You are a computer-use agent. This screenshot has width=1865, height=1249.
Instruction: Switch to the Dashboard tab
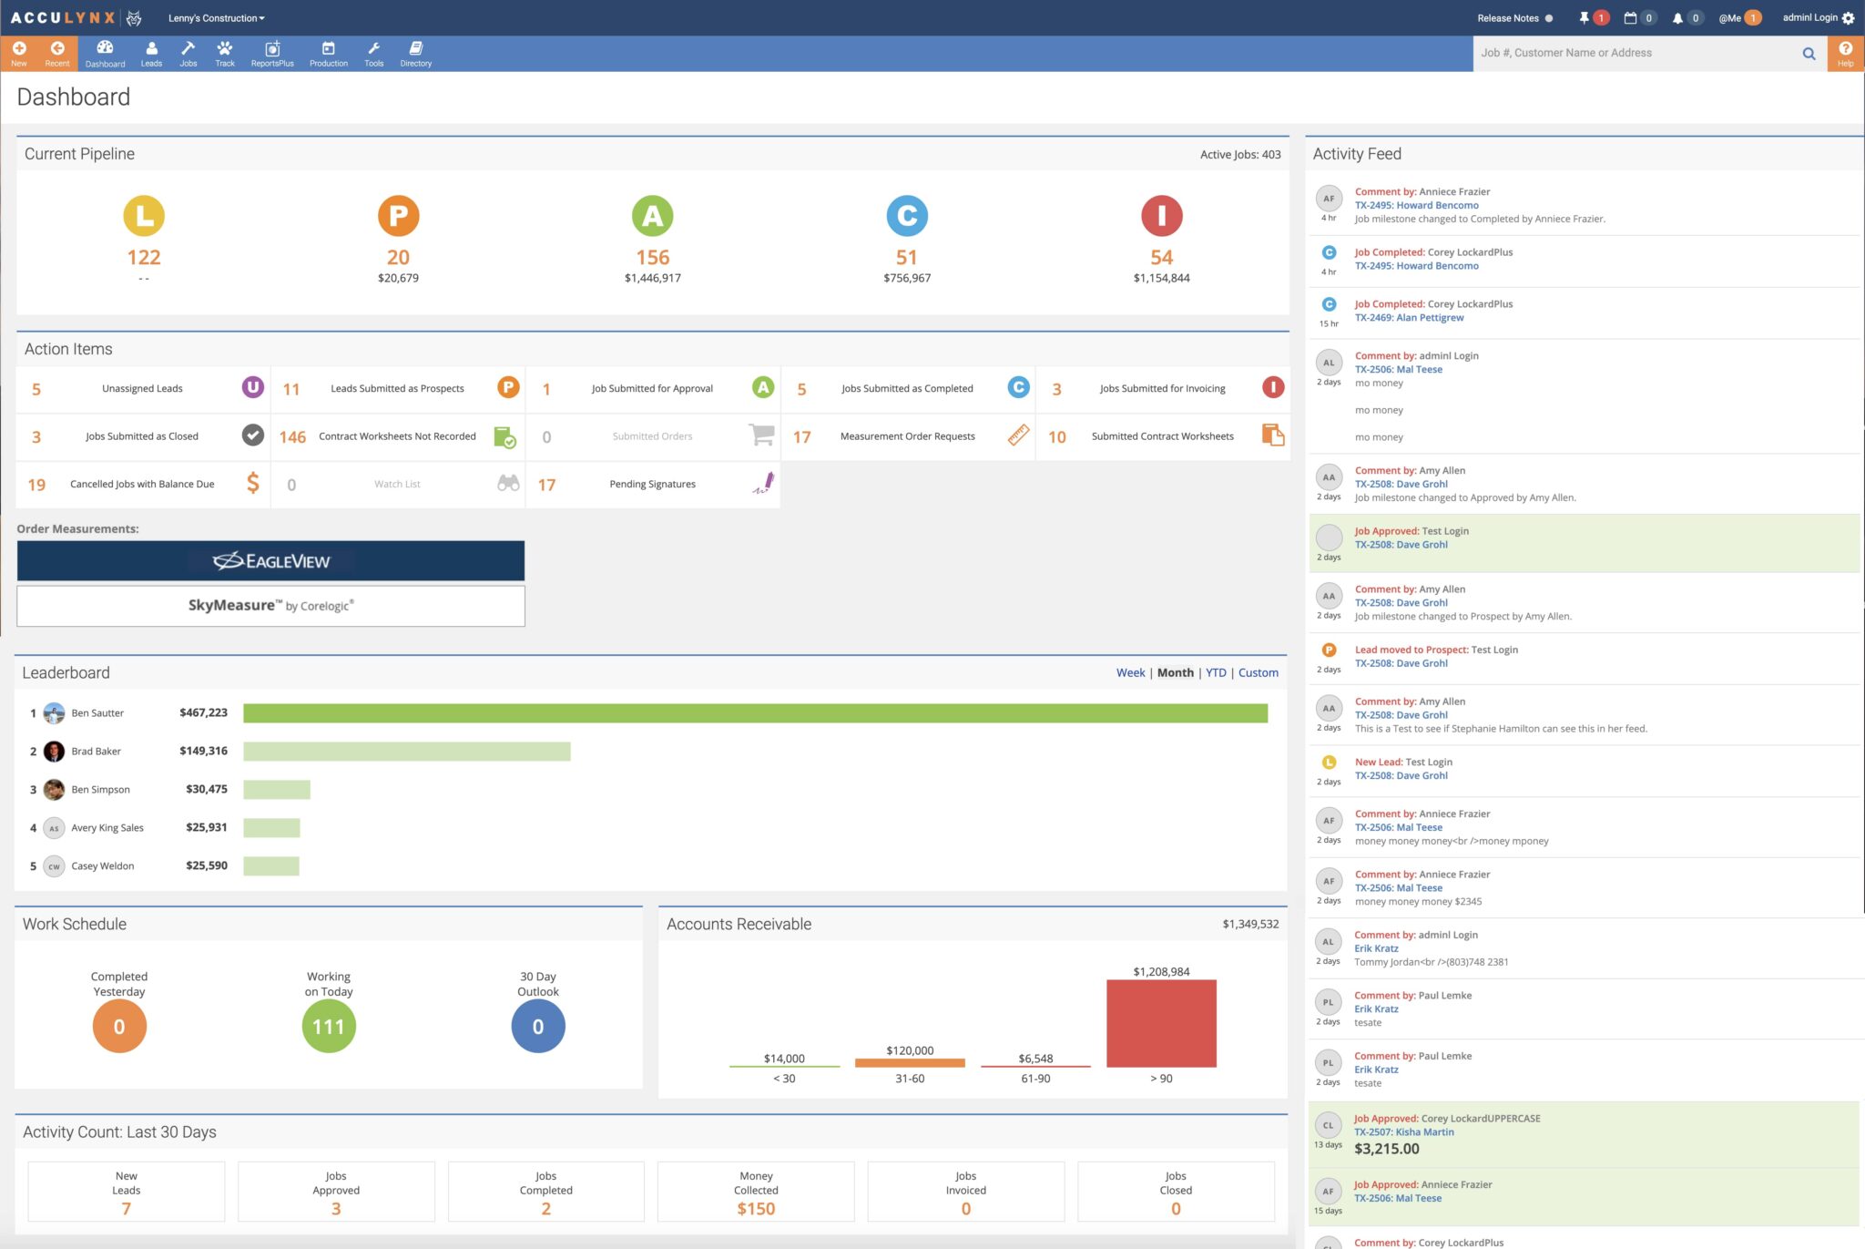point(105,50)
